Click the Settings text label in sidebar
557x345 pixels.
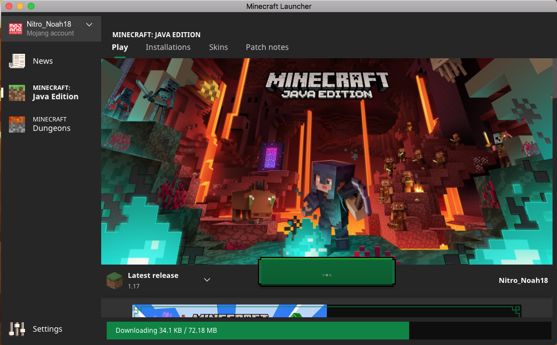pyautogui.click(x=47, y=329)
